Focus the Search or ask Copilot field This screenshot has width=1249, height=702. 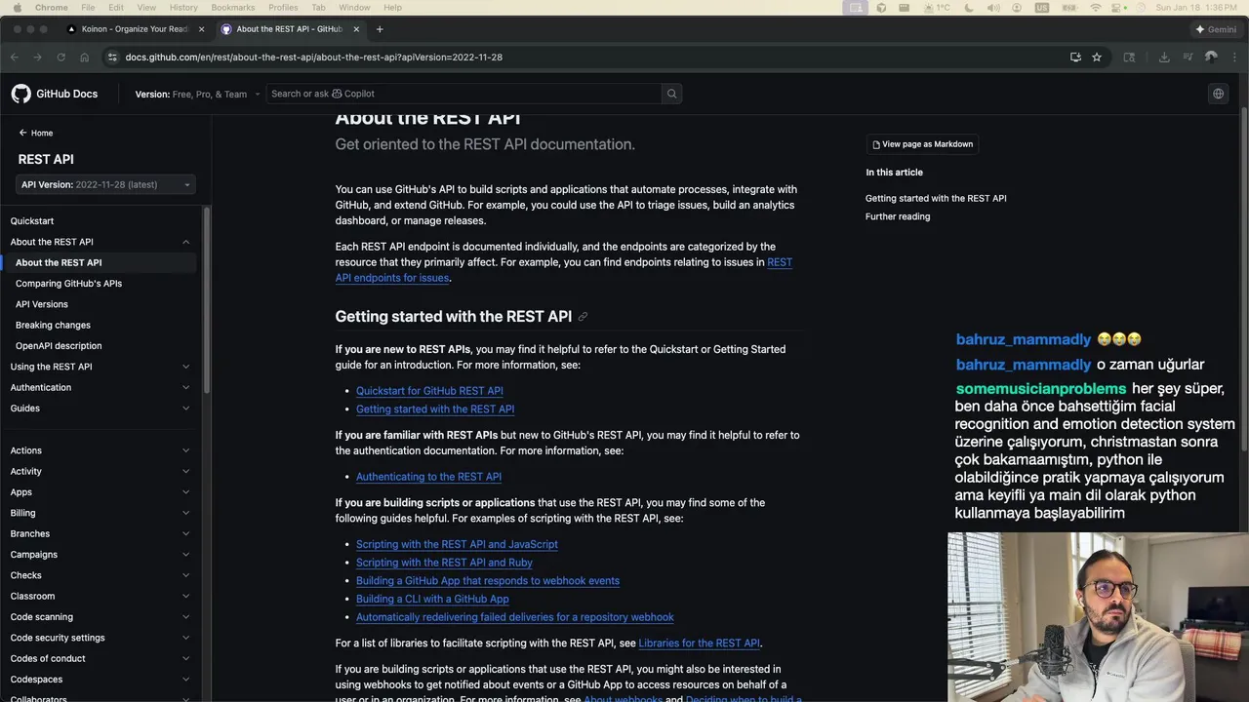tap(464, 94)
